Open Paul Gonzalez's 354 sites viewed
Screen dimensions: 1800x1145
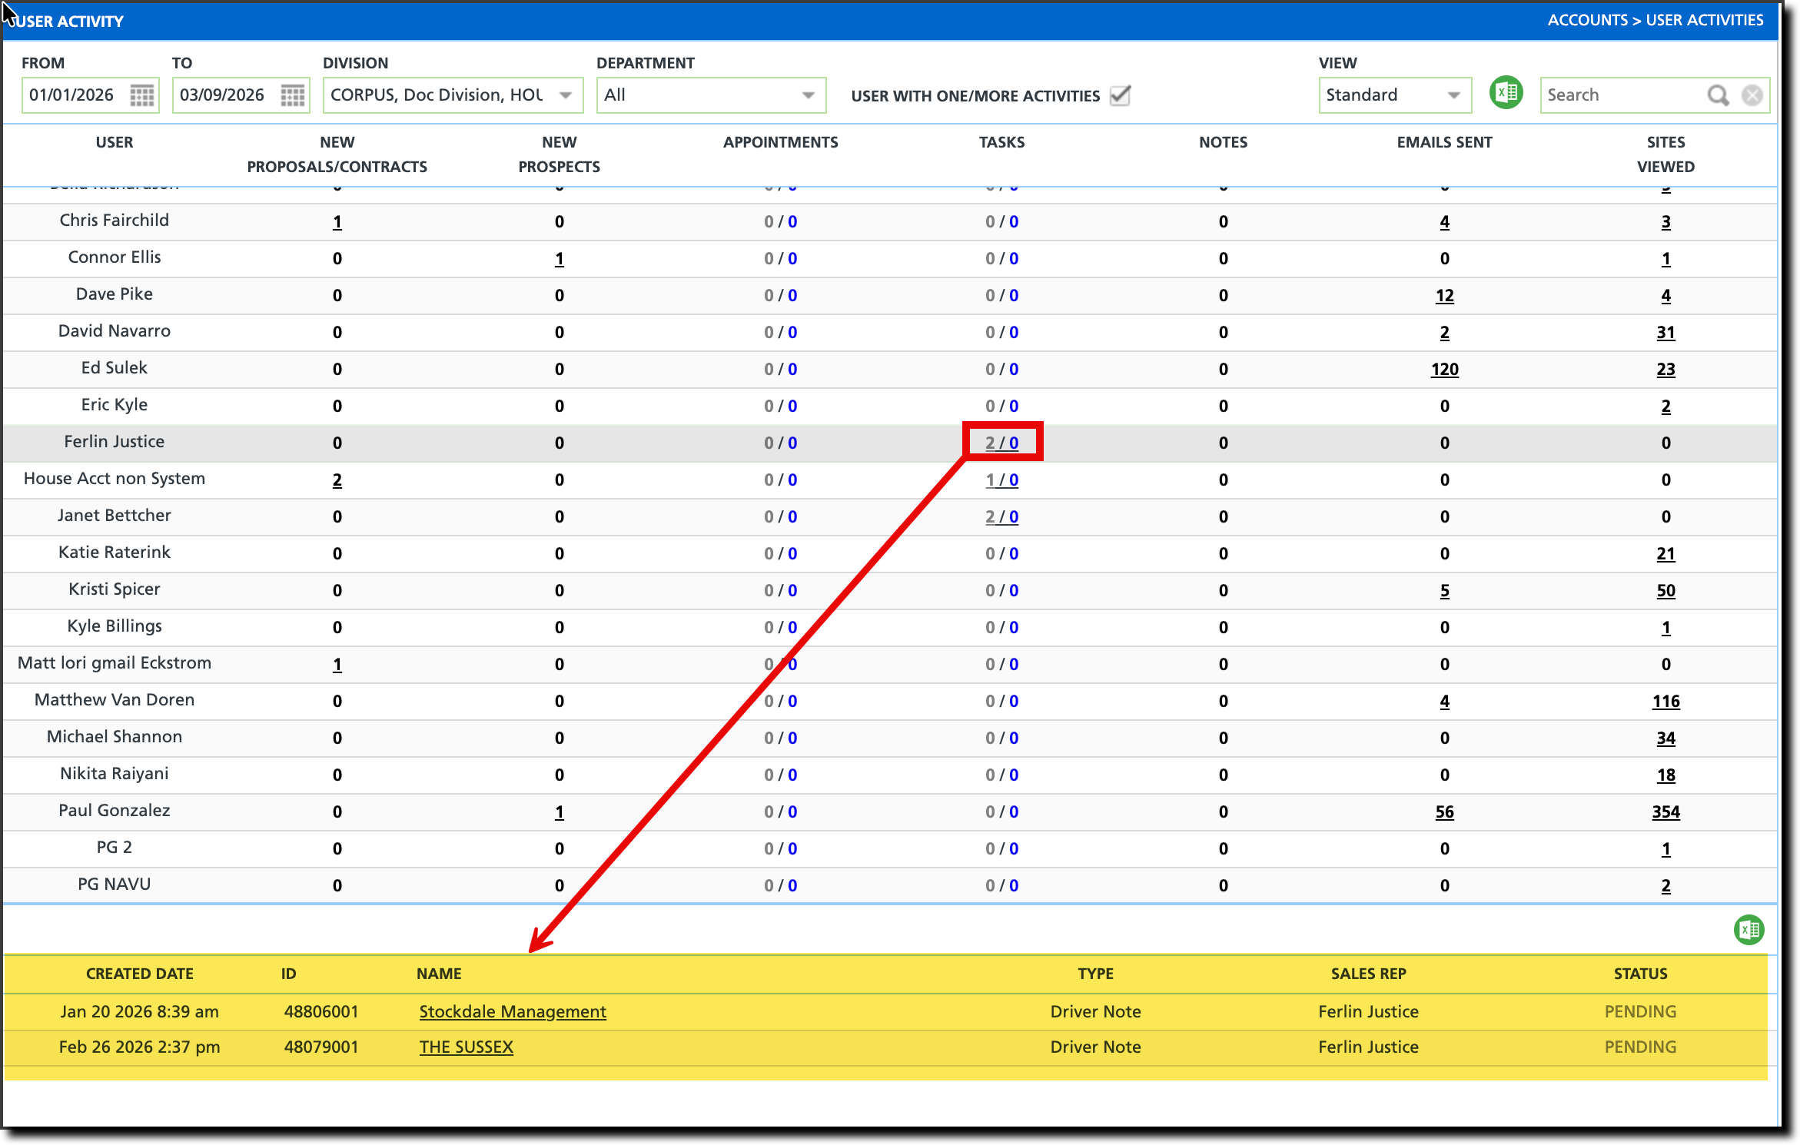(1665, 812)
